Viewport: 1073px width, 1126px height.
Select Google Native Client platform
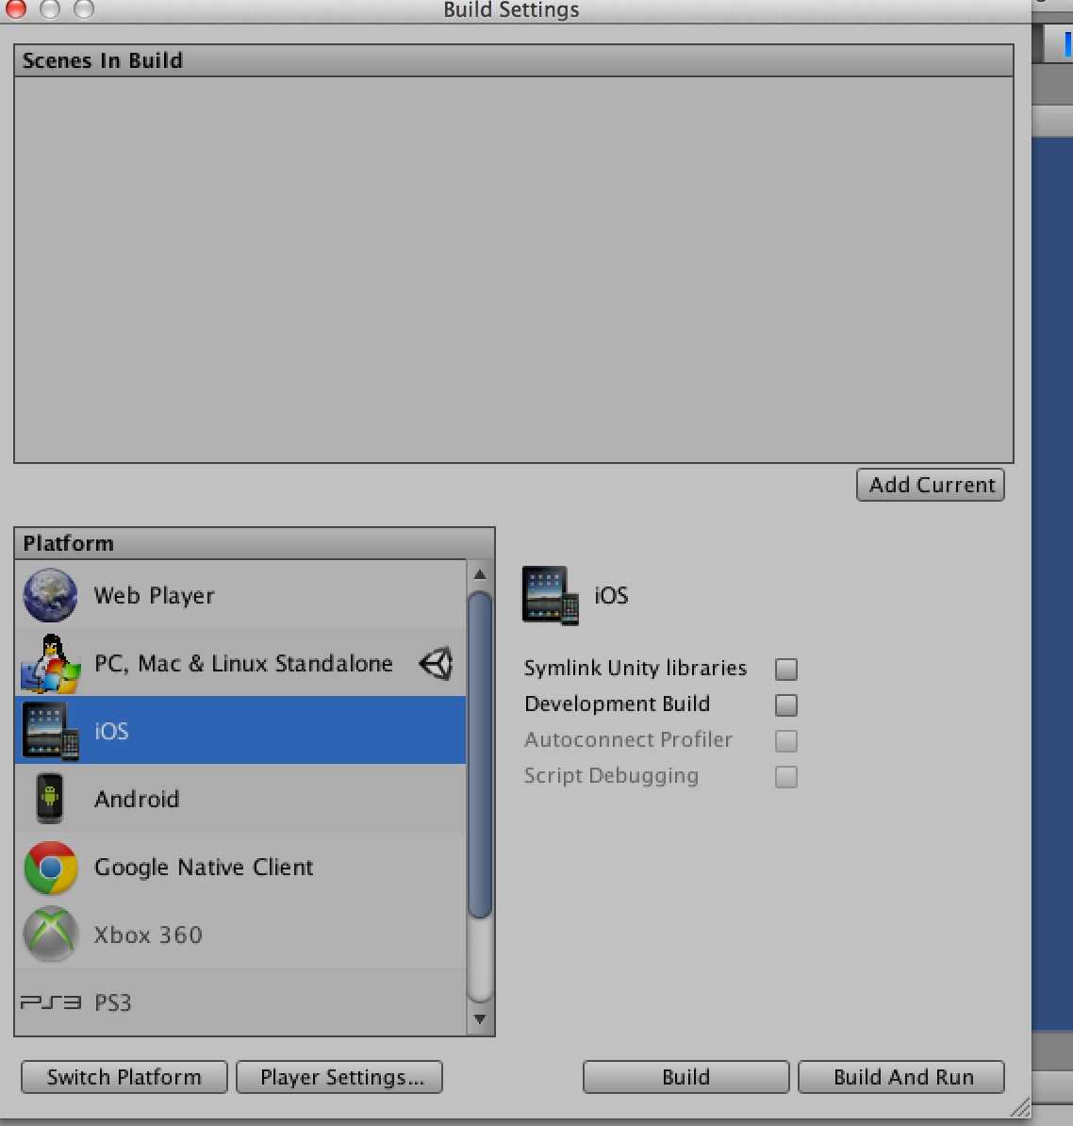(240, 867)
